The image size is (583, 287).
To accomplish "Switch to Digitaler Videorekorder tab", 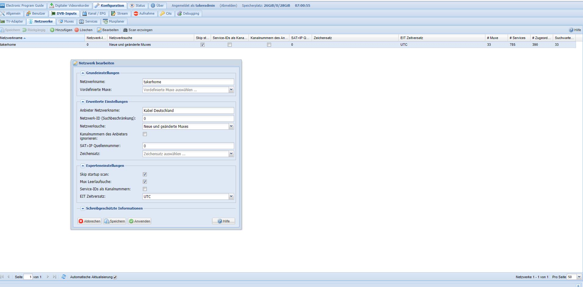I will point(70,5).
